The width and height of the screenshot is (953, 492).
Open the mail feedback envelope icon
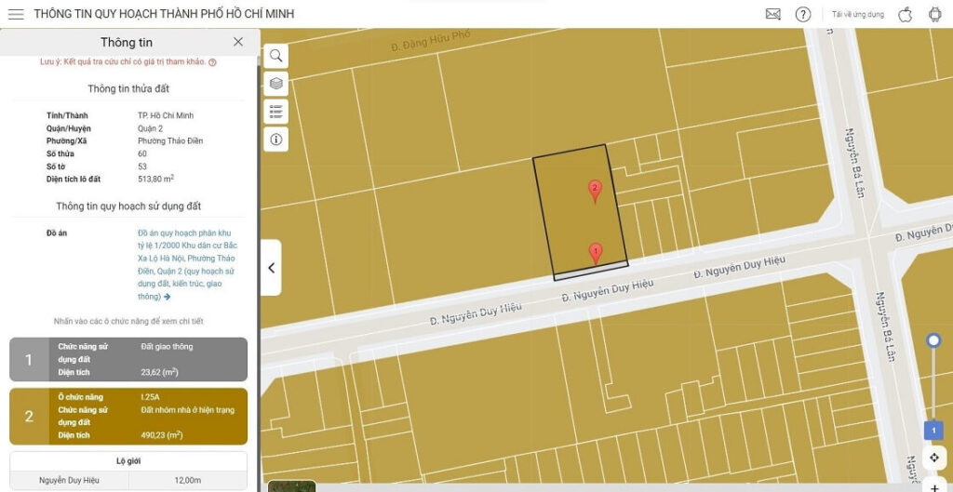[x=772, y=14]
